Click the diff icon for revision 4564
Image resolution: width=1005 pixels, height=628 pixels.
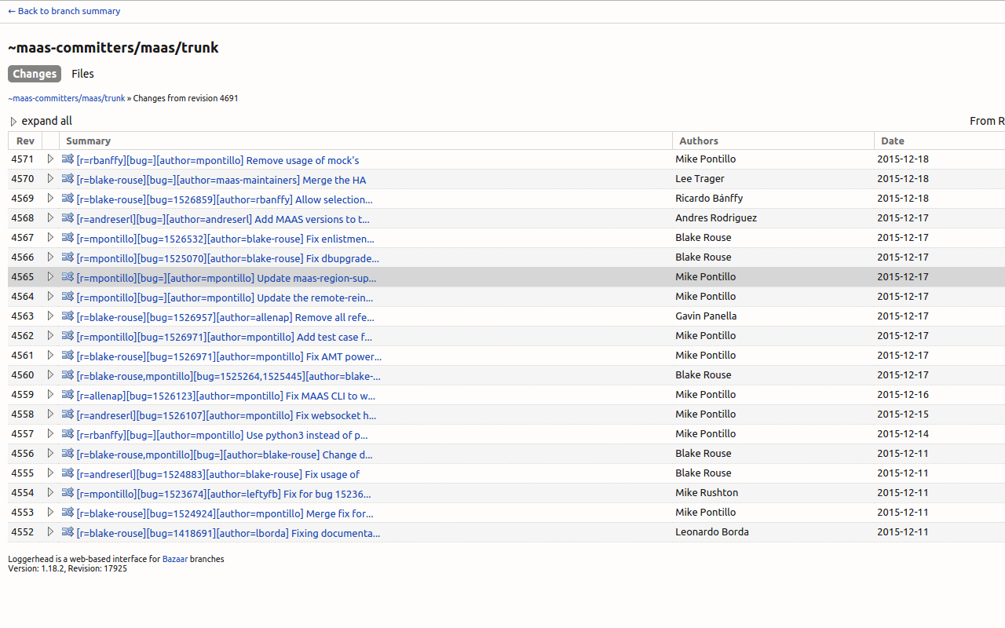[68, 296]
